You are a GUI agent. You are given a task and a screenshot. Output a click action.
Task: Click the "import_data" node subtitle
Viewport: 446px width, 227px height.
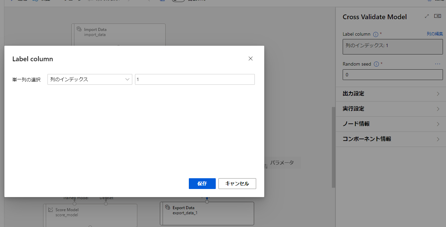95,35
